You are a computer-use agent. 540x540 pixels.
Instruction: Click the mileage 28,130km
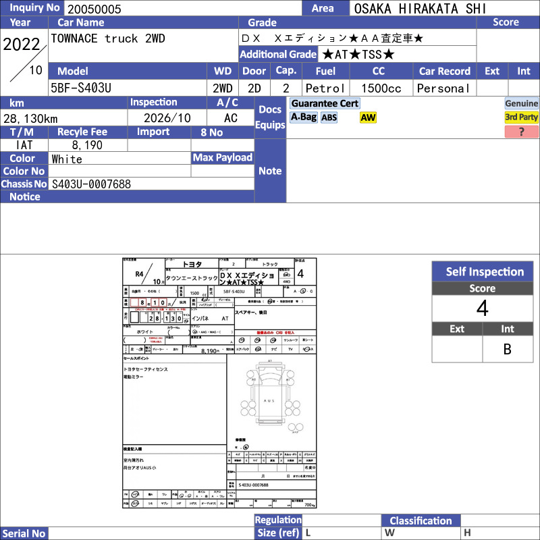click(30, 119)
